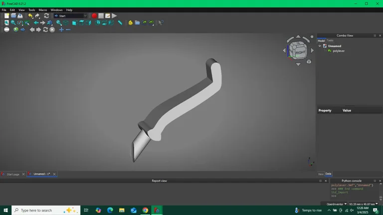Rotate view using cube's right arrow
The image size is (383, 215).
click(x=313, y=50)
